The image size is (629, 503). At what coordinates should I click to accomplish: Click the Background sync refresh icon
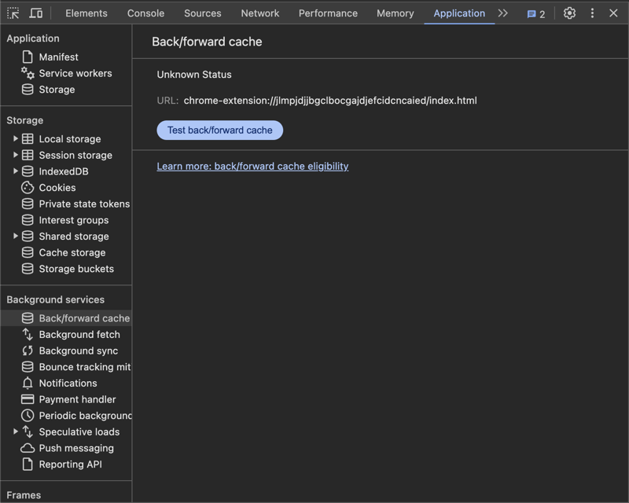(28, 351)
